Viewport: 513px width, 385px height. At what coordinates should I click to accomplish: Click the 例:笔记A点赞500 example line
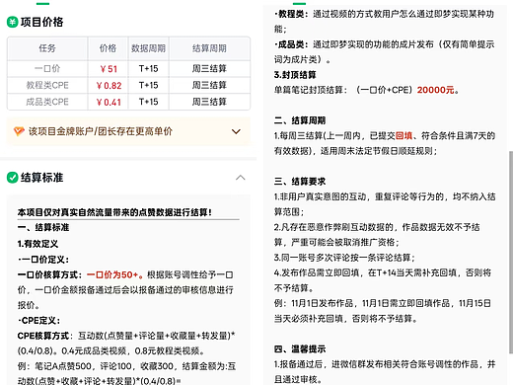click(x=126, y=366)
